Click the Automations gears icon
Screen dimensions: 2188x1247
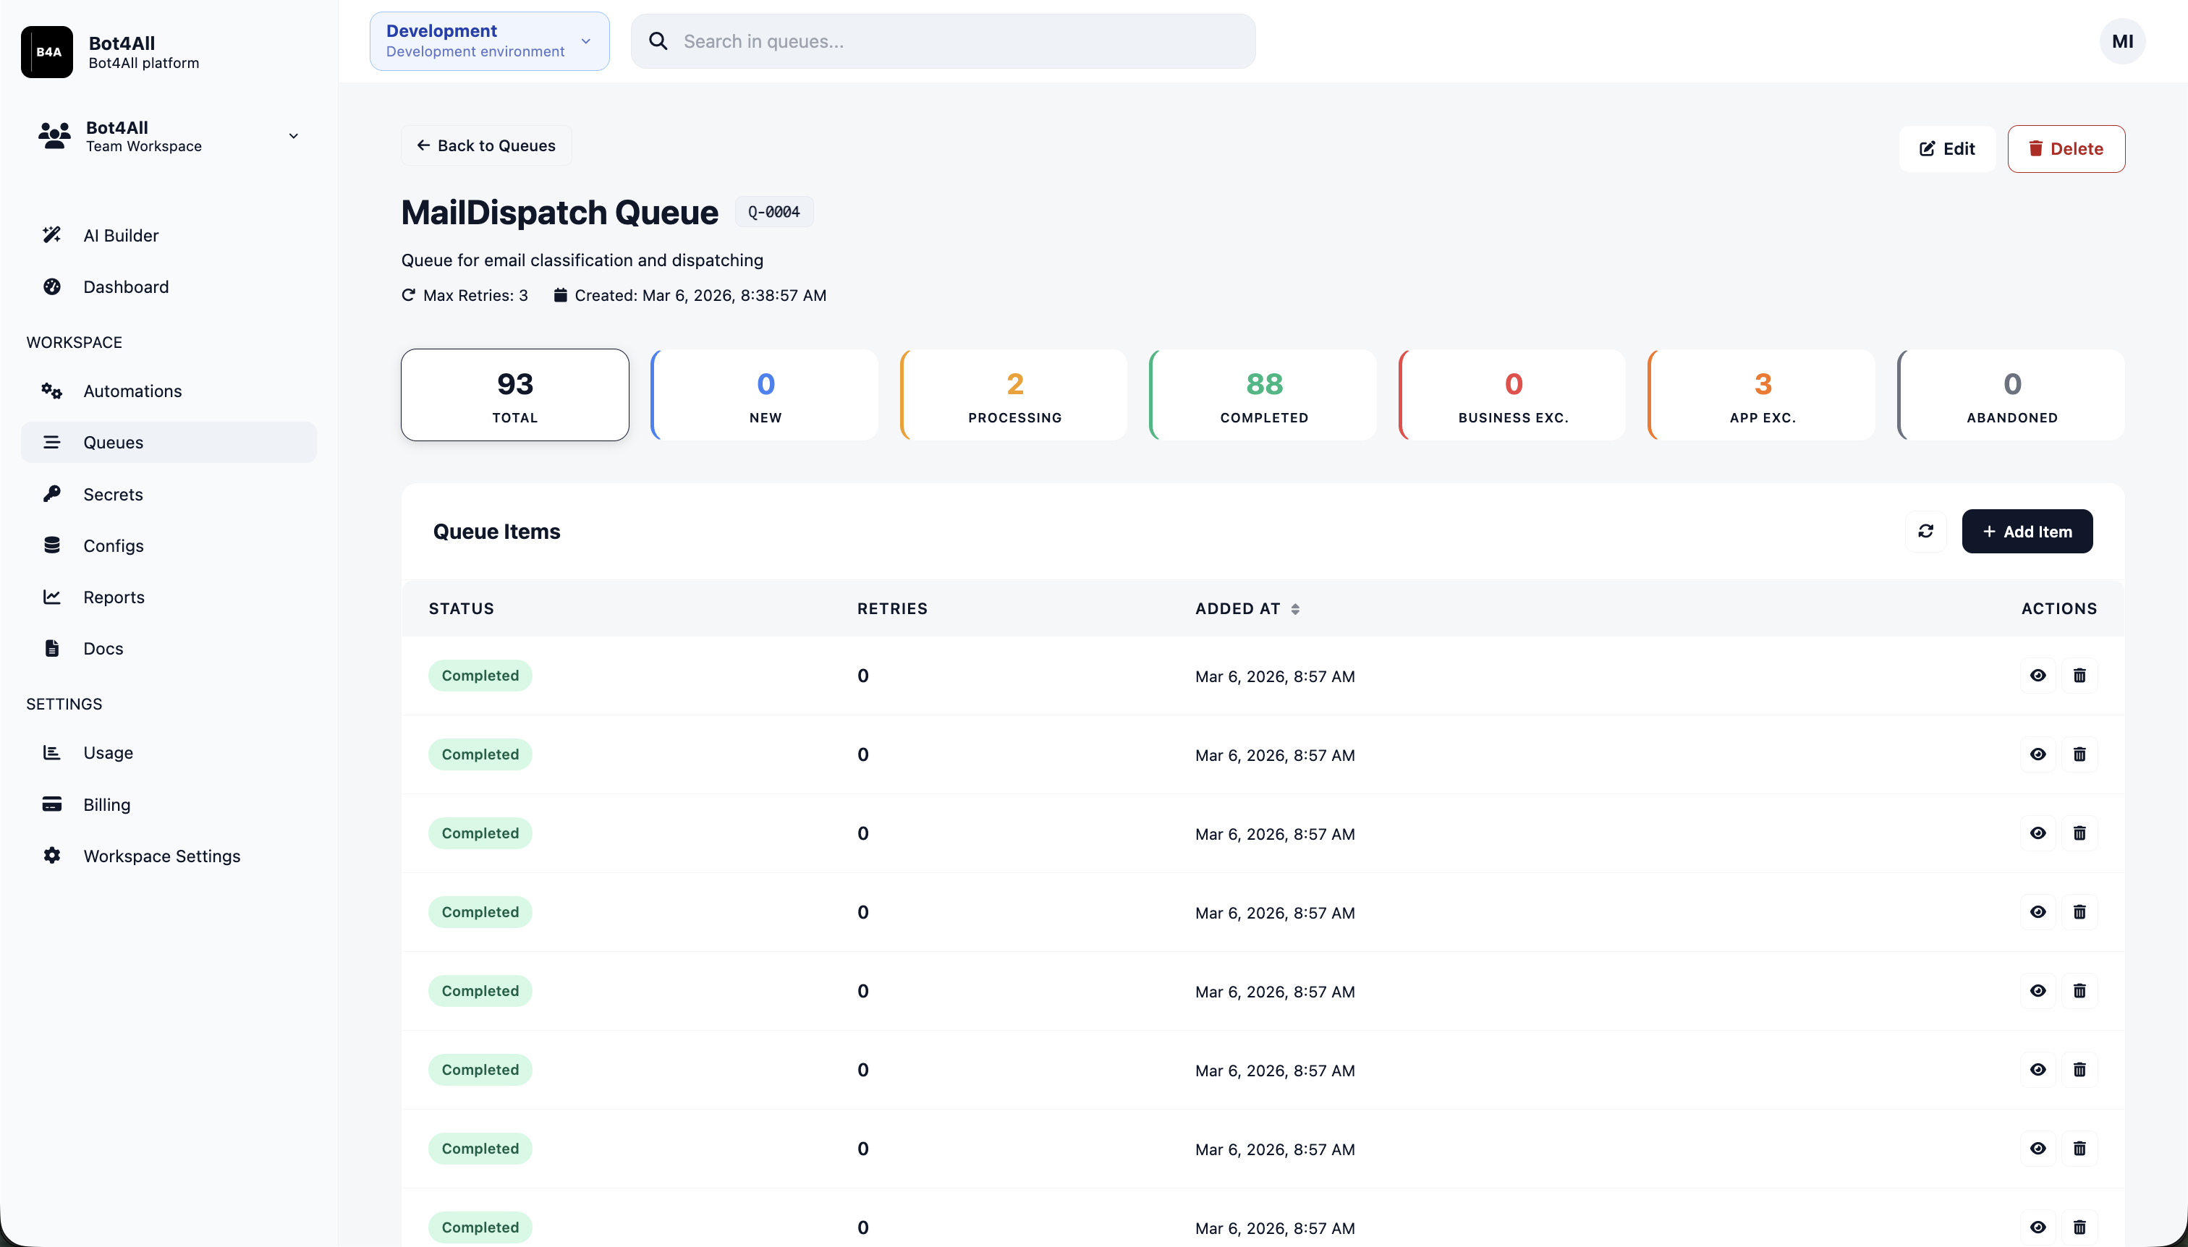(x=51, y=391)
